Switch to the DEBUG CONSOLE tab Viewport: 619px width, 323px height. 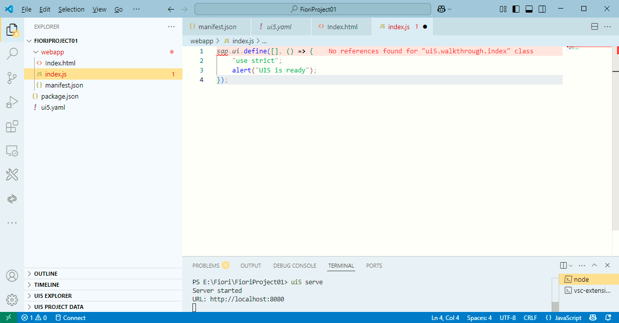tap(295, 266)
